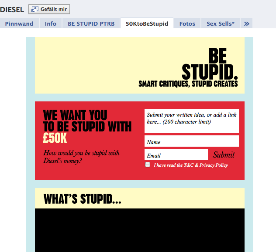Open the Info tab
Image resolution: width=276 pixels, height=252 pixels.
click(50, 24)
